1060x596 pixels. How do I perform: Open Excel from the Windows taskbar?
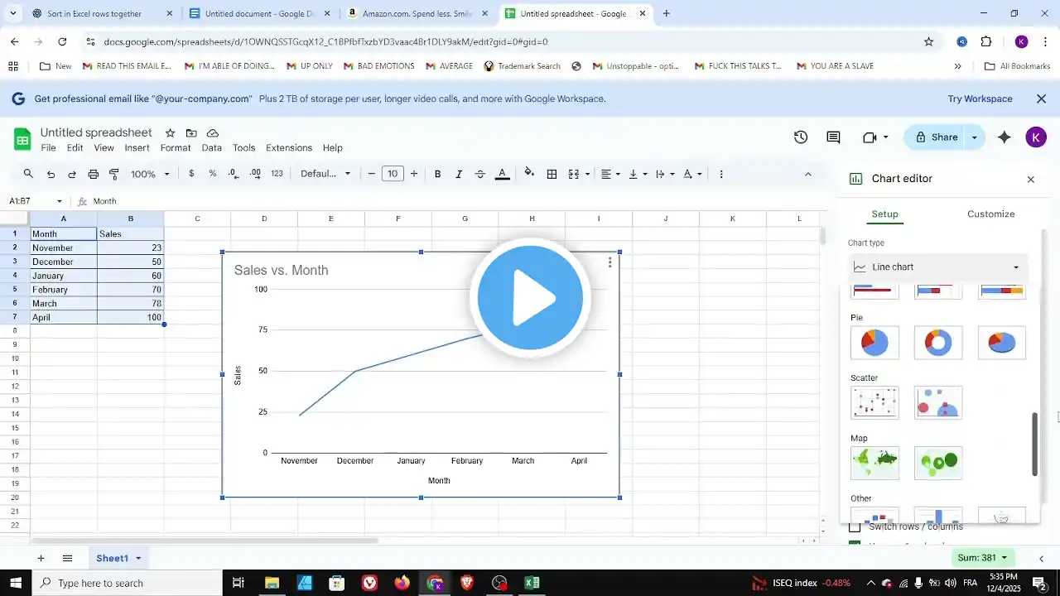tap(532, 583)
